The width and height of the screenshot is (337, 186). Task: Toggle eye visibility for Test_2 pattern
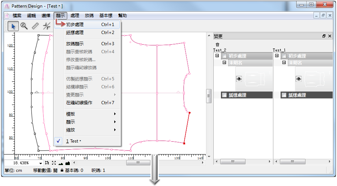[239, 79]
